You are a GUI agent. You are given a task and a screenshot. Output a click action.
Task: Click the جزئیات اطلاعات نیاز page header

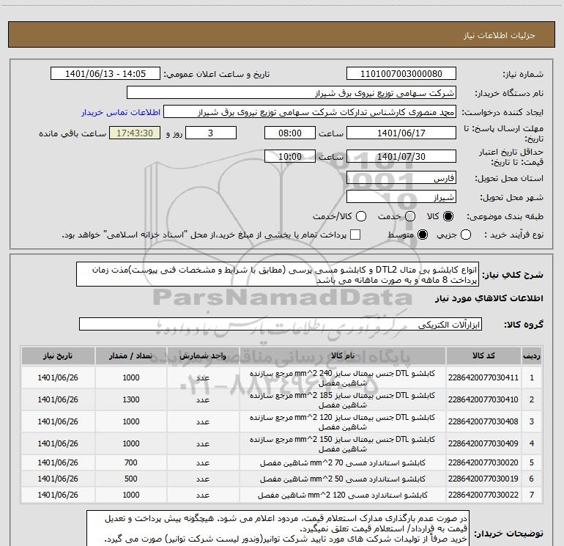click(x=500, y=35)
